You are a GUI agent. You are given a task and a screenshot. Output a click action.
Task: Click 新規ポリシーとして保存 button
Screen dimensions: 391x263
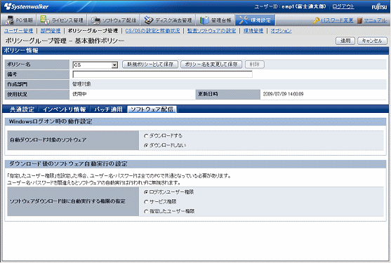[150, 65]
